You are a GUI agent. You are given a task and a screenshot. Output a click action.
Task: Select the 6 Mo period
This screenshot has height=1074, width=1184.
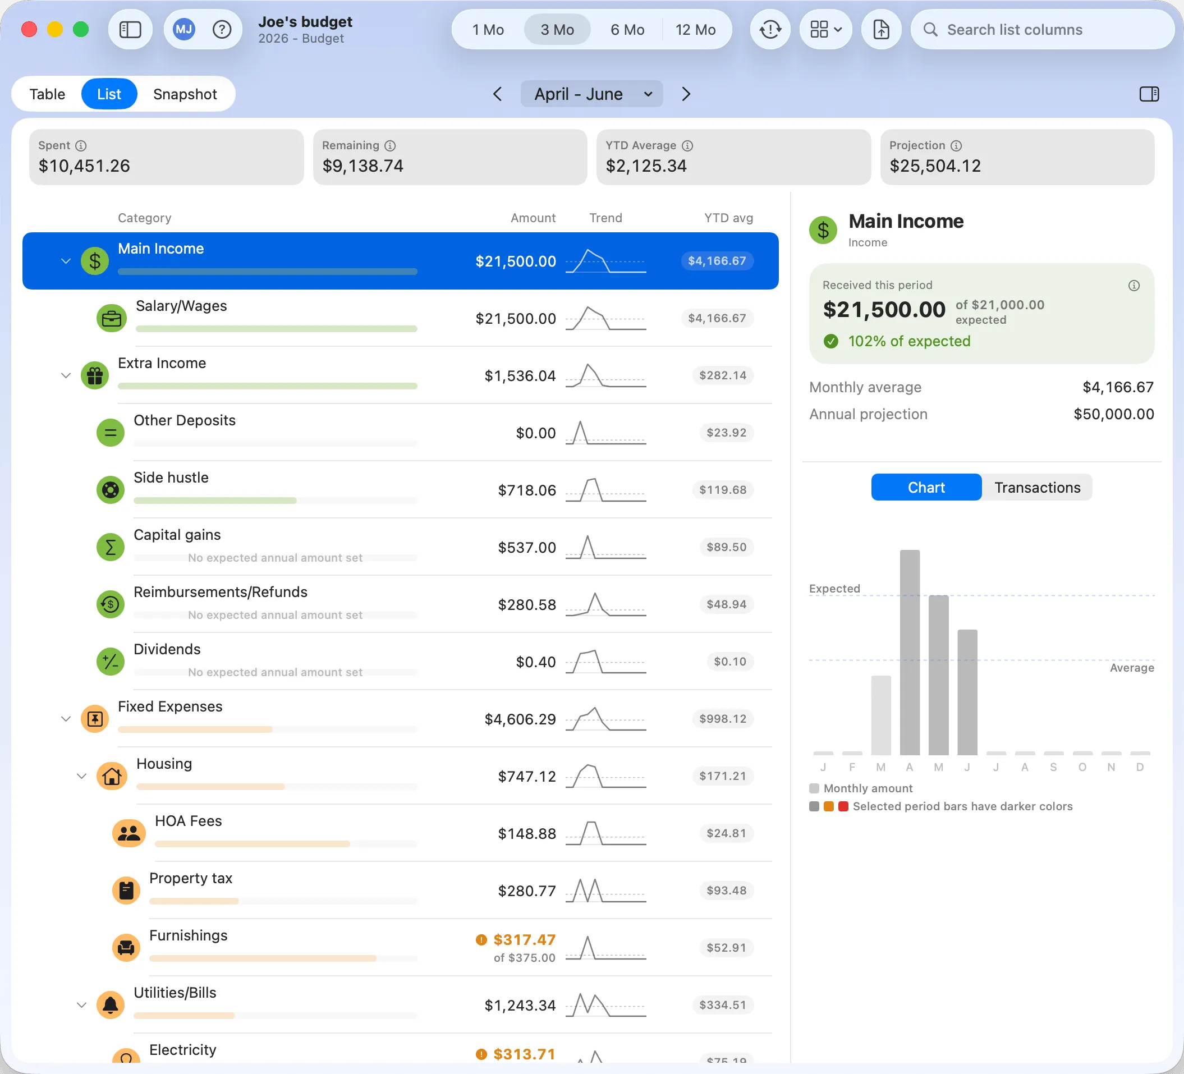pos(627,29)
